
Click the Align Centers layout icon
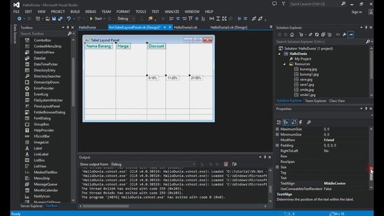pos(178,19)
